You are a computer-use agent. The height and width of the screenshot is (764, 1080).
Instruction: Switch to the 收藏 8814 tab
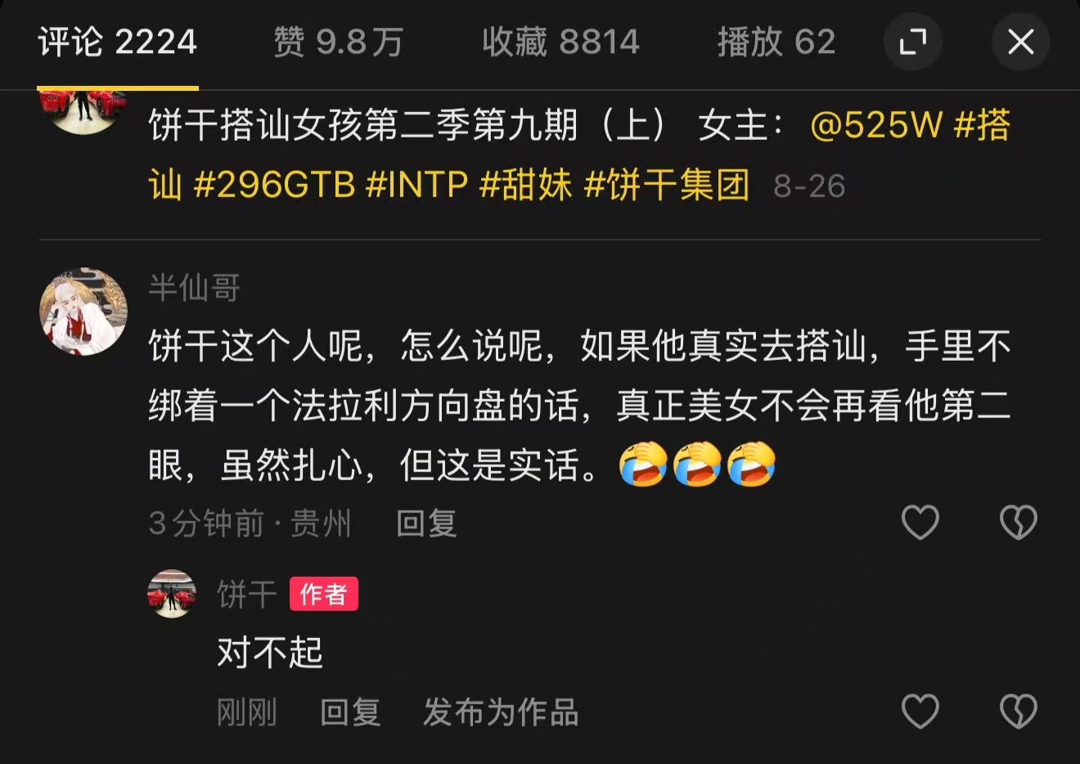pos(560,42)
